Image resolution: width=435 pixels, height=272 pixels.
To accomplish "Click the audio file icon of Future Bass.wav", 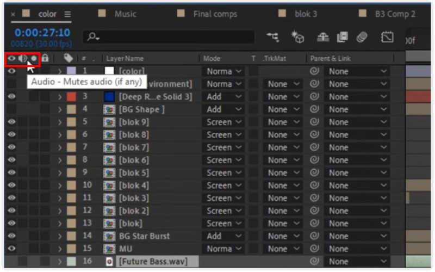I will tap(109, 262).
